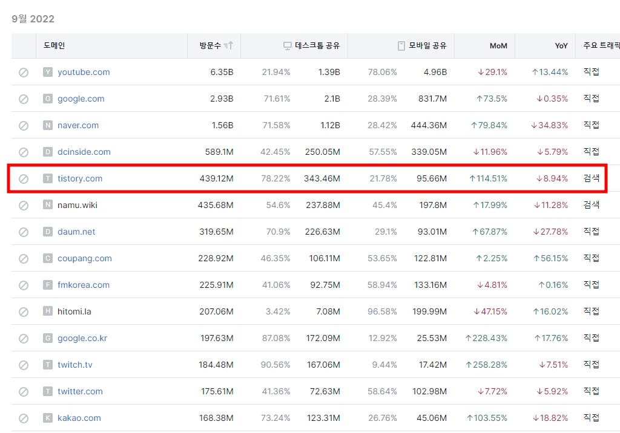Screen dimensions: 620x433
Task: Click the 1.12B desktop value for naver.com
Action: pos(330,125)
